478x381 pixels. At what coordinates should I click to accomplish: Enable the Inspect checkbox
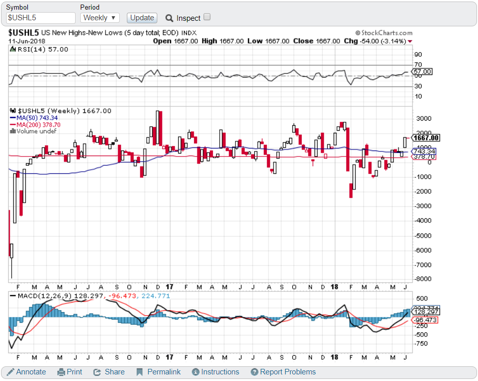point(207,17)
